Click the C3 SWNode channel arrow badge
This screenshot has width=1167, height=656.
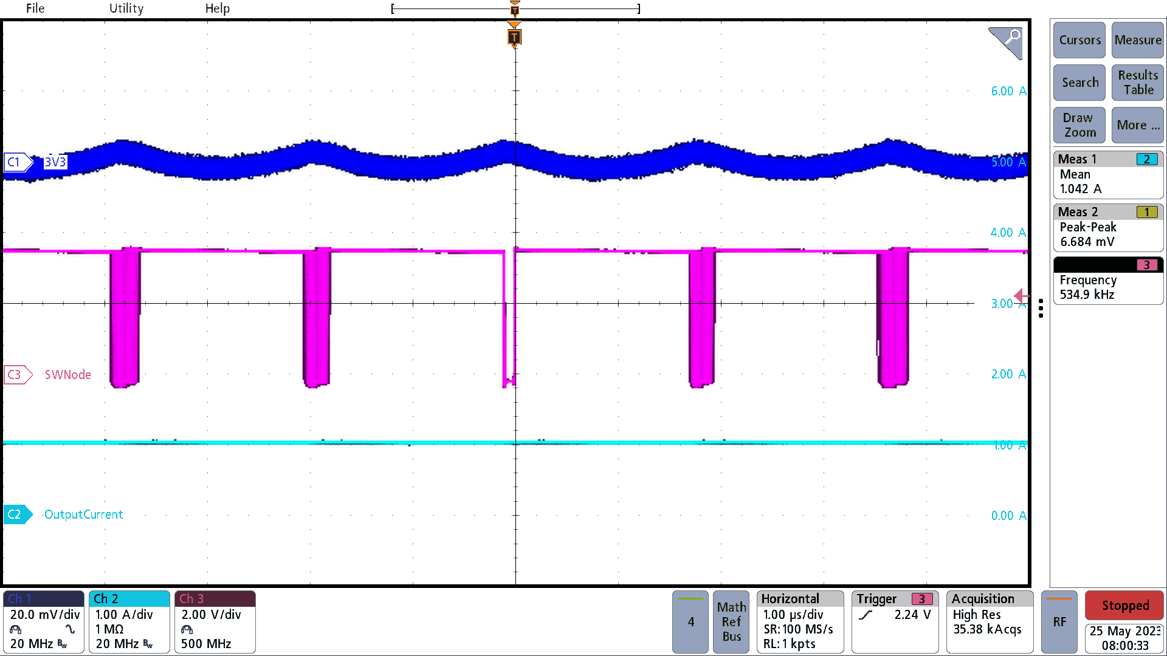coord(16,374)
